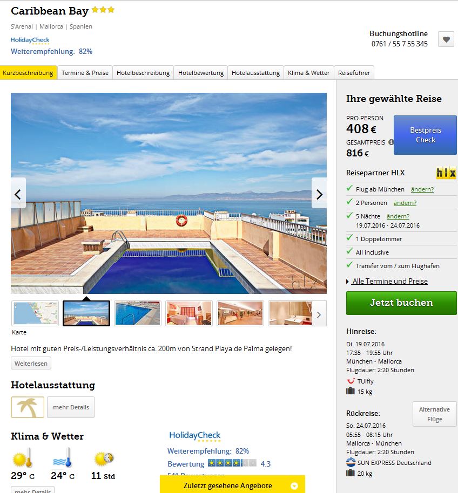Click the sun temperature weather icon
Screen dimensions: 458x493
pos(23,458)
